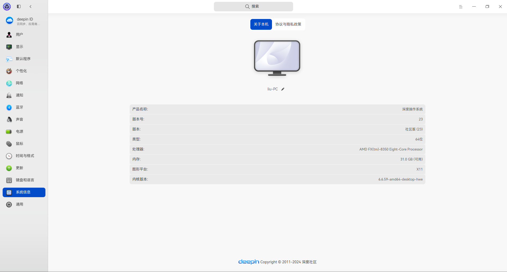Click the liu-PC computer name text

tap(273, 89)
